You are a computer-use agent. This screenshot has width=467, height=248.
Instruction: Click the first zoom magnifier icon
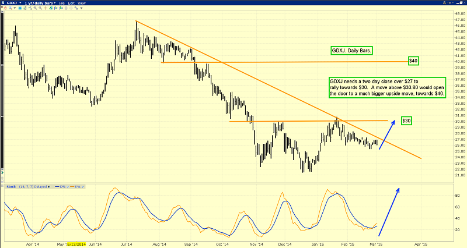(35, 8)
